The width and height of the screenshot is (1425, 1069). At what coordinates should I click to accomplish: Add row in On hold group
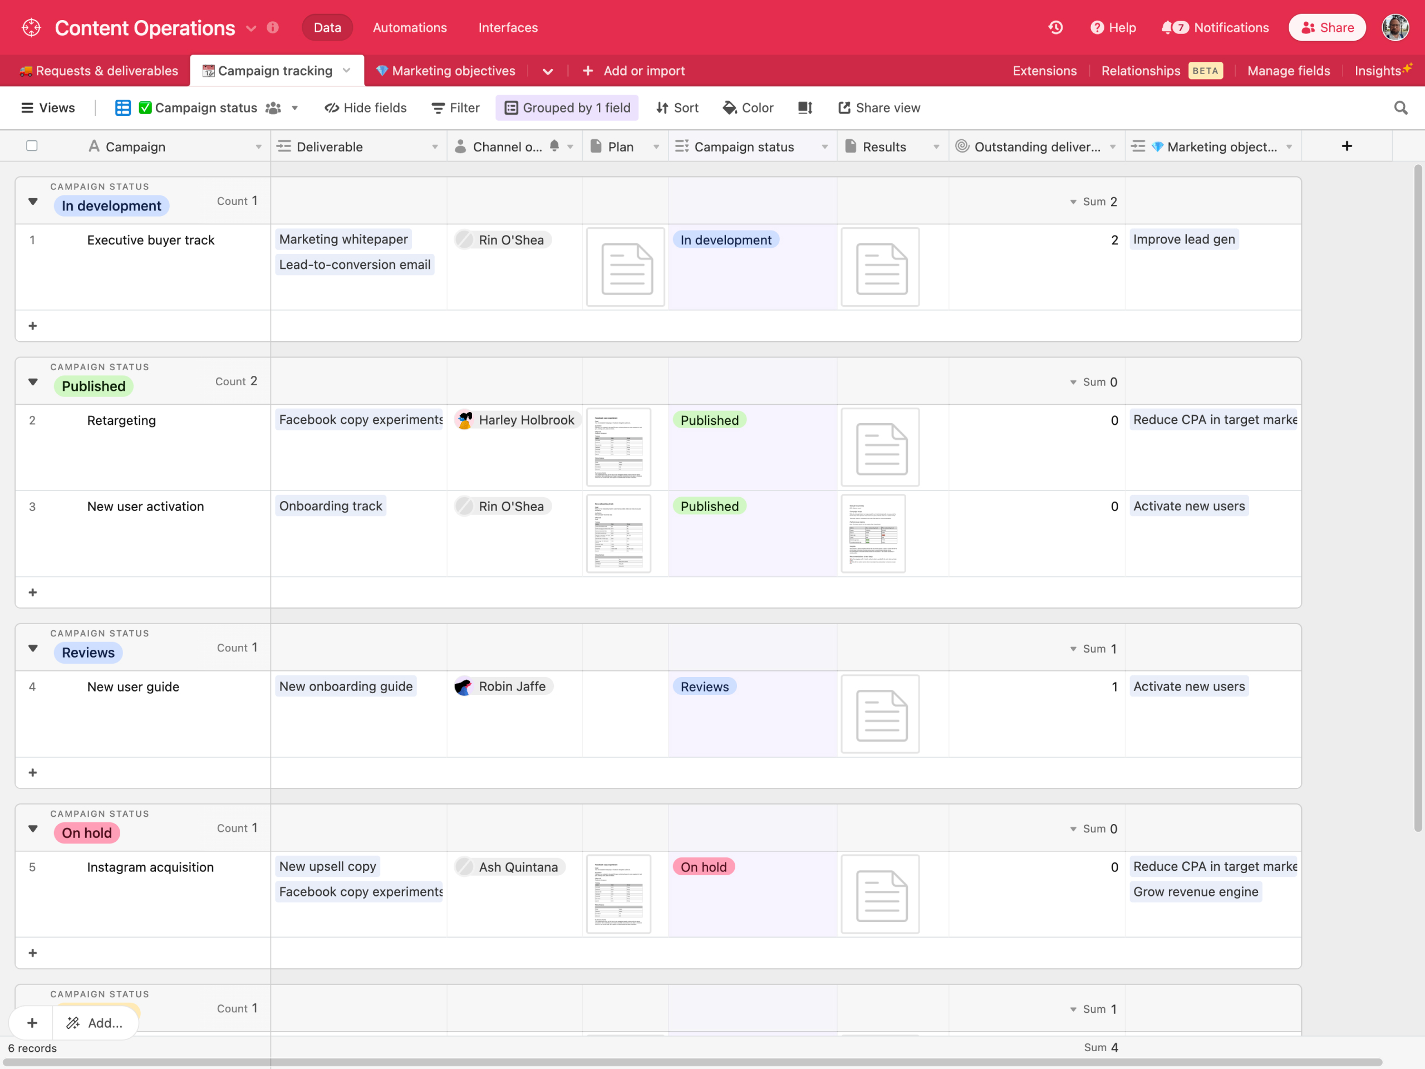coord(33,953)
